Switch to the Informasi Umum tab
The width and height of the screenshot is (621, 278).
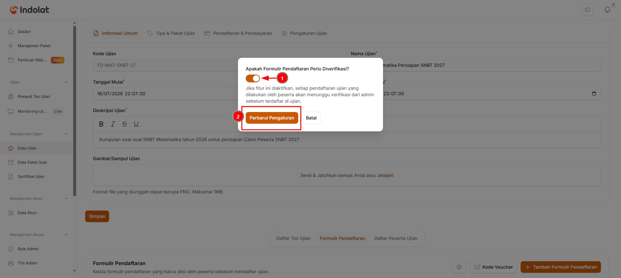(116, 33)
